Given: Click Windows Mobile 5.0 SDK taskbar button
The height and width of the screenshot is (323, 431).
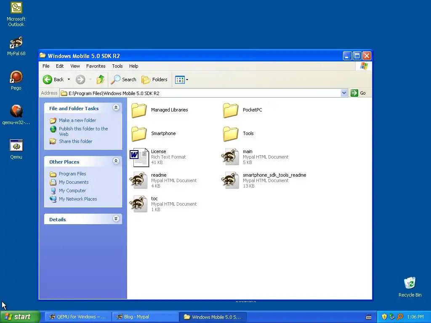Looking at the screenshot, I should 213,317.
